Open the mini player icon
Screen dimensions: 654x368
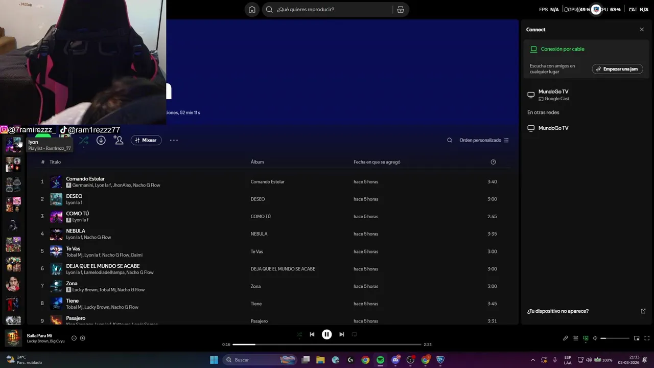(x=637, y=338)
